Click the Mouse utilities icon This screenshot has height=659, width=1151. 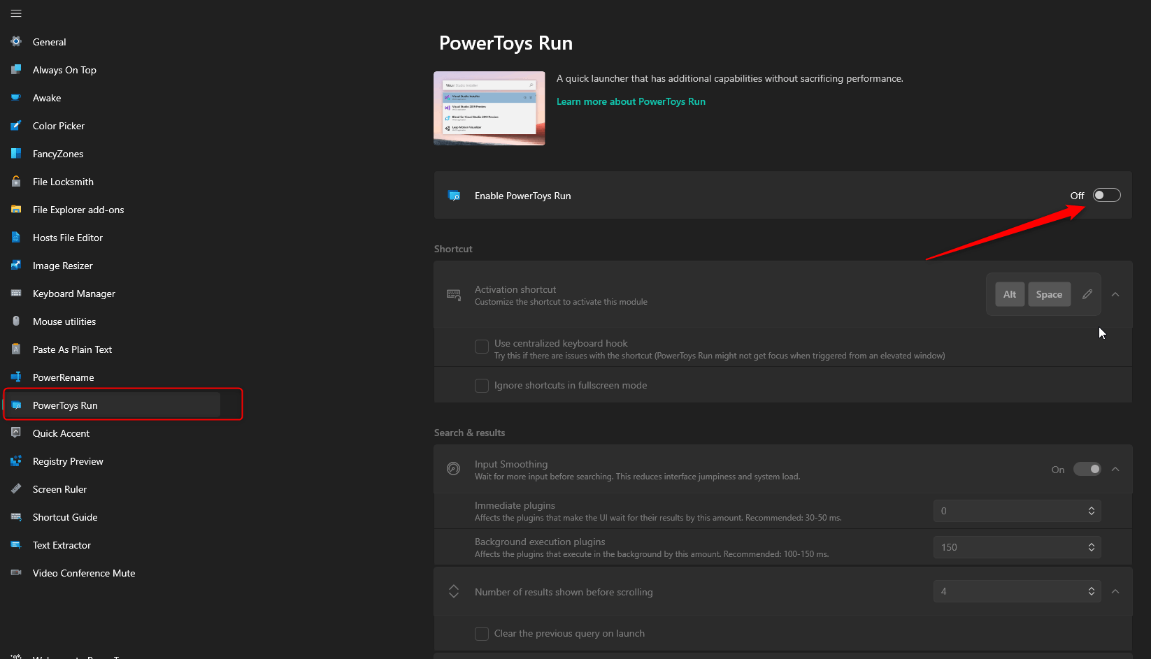click(x=16, y=321)
